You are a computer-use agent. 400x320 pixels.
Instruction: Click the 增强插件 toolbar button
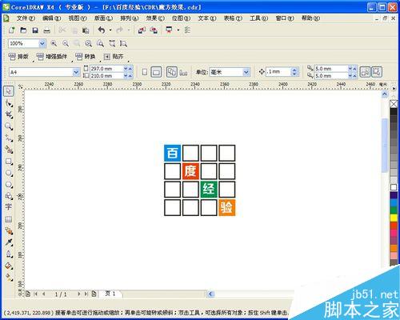click(52, 57)
